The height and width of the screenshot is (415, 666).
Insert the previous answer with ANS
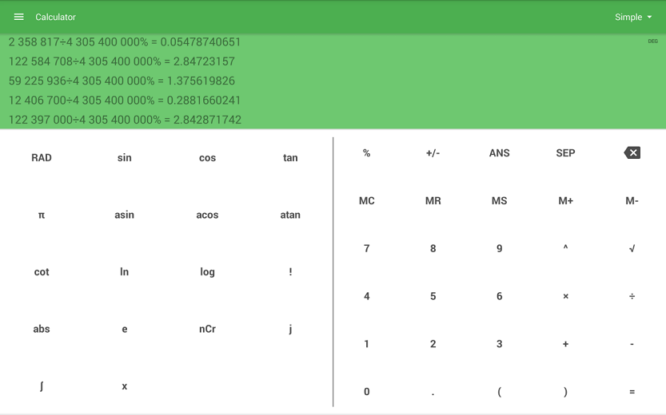click(x=499, y=153)
